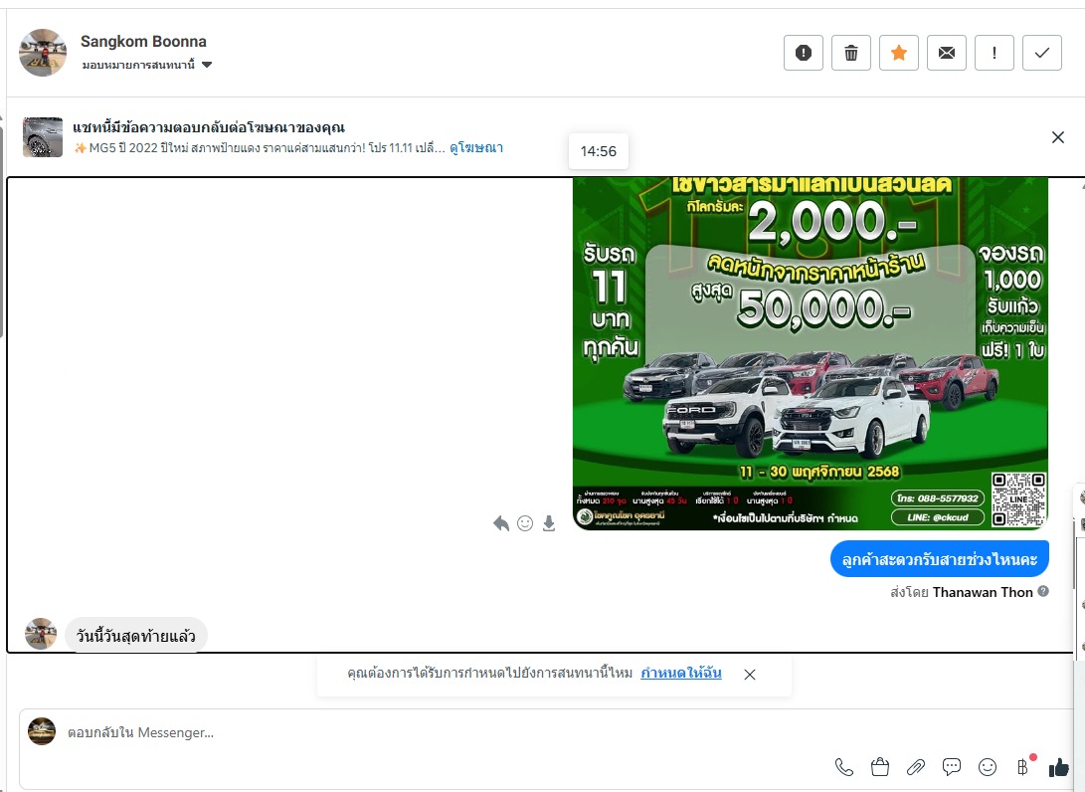The height and width of the screenshot is (792, 1085).
Task: Click the 'กำหนดให้ฉัน' assign to me link
Action: 681,673
